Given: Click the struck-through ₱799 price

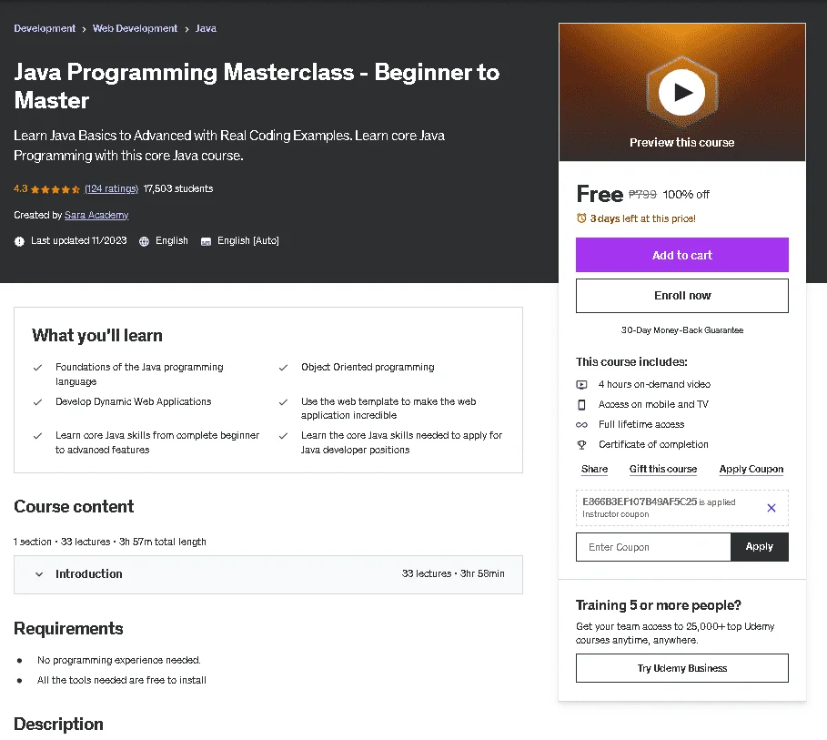Looking at the screenshot, I should coord(642,195).
